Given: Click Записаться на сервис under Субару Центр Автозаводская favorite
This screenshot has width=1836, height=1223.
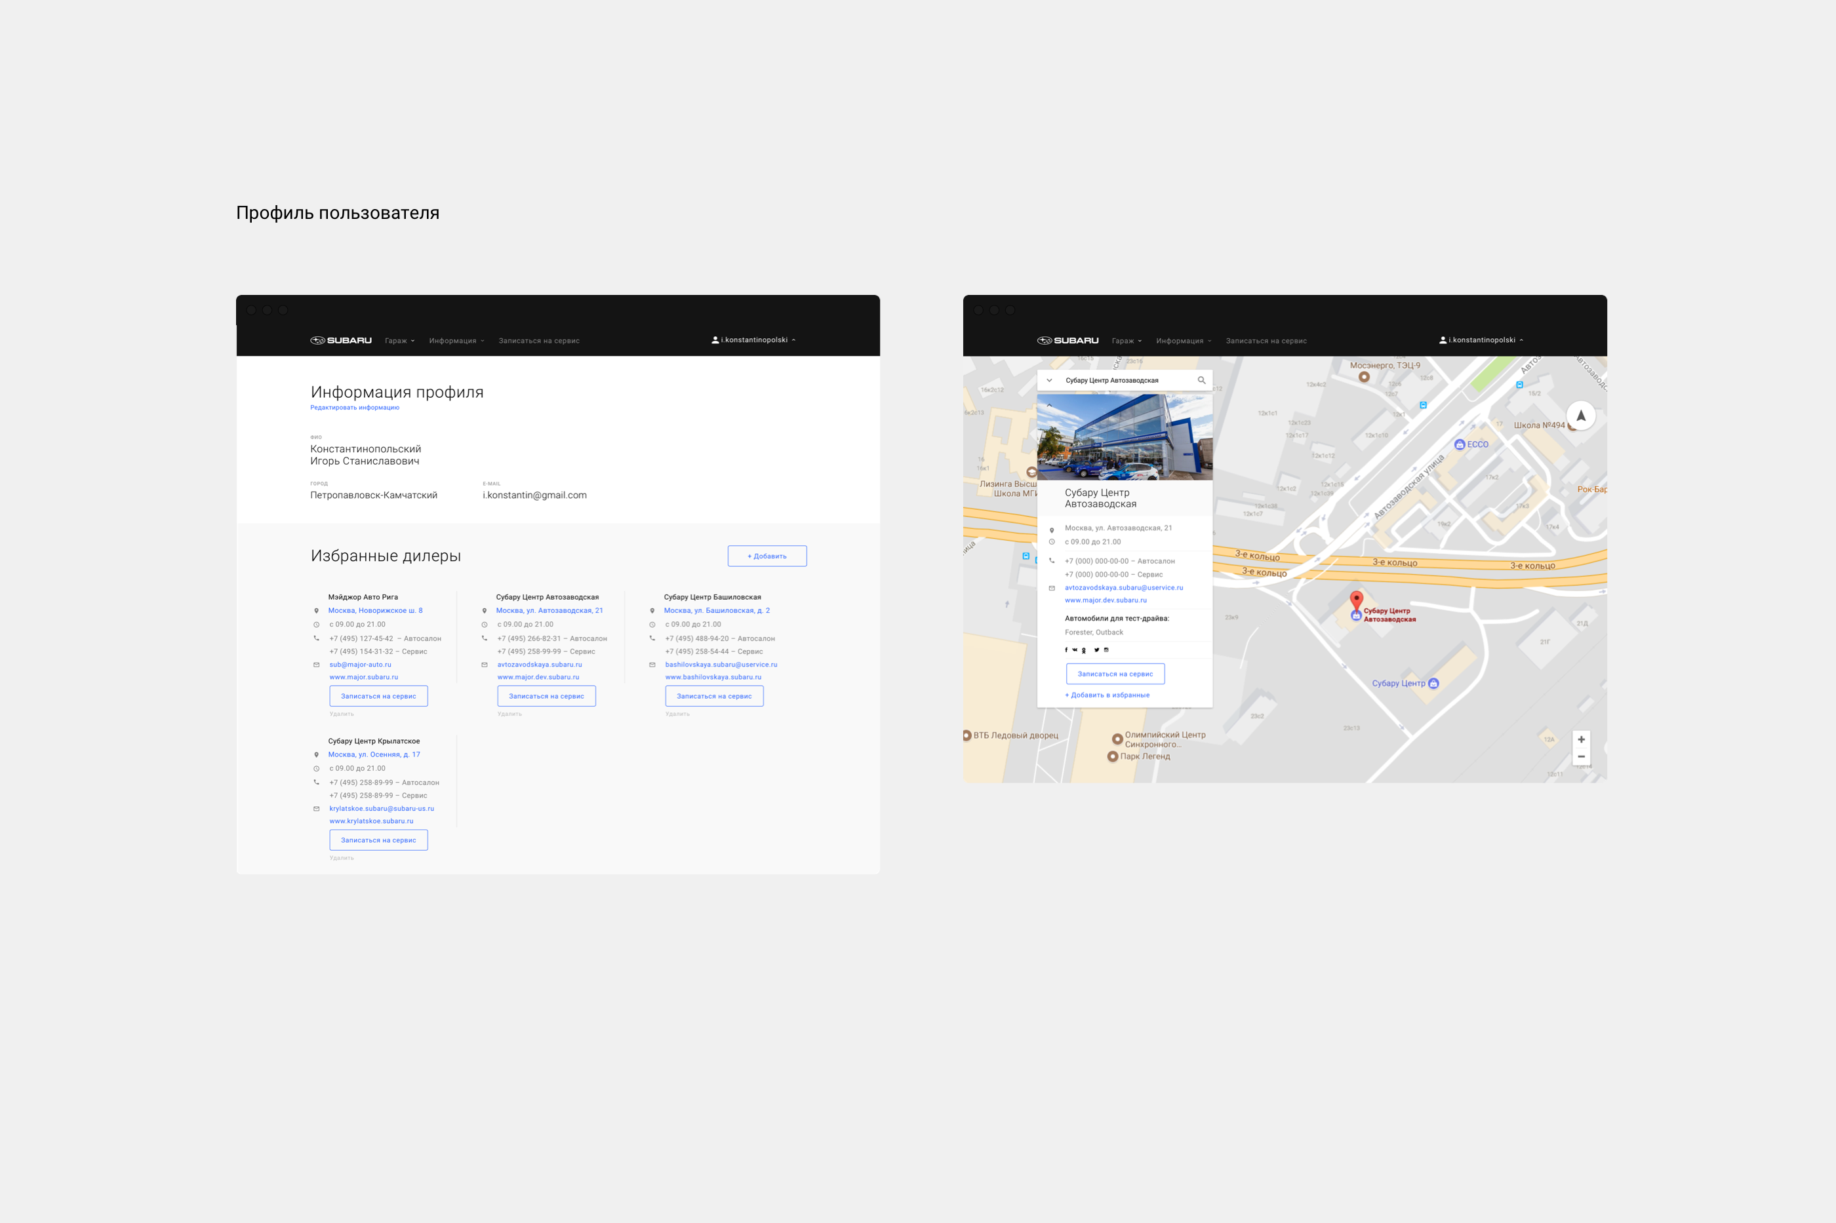Looking at the screenshot, I should (546, 696).
